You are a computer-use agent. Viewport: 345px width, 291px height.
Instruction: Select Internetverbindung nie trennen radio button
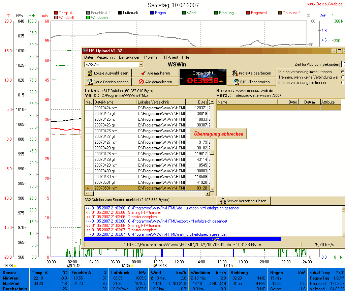point(343,83)
